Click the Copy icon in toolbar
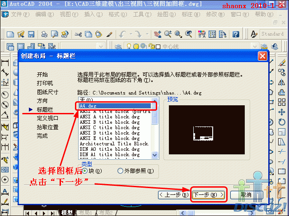This screenshot has width=289, height=216. (89, 34)
